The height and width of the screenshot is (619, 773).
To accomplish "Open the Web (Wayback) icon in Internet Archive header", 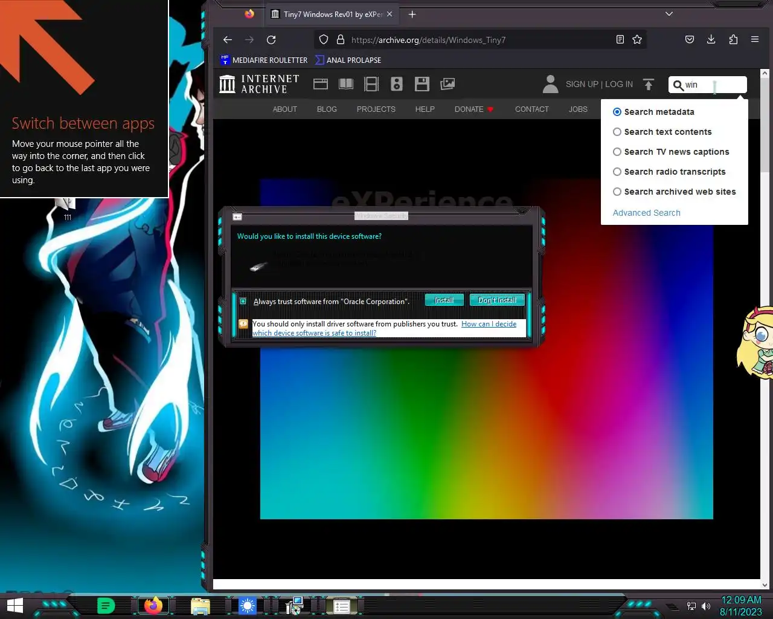I will (321, 84).
